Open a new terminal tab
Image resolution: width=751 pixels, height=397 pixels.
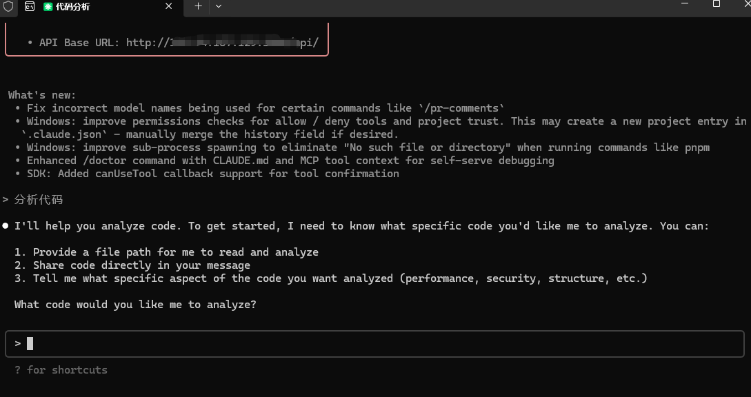pos(198,6)
